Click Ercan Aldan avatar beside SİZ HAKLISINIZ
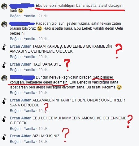 click(4, 137)
